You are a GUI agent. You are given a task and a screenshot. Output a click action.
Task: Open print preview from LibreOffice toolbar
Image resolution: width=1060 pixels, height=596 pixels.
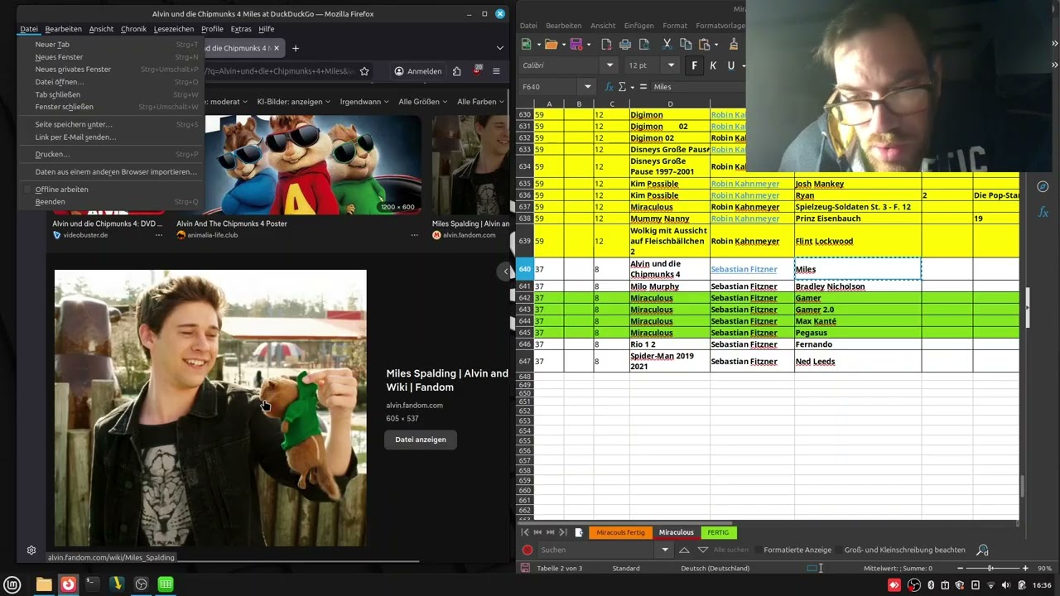pyautogui.click(x=643, y=44)
